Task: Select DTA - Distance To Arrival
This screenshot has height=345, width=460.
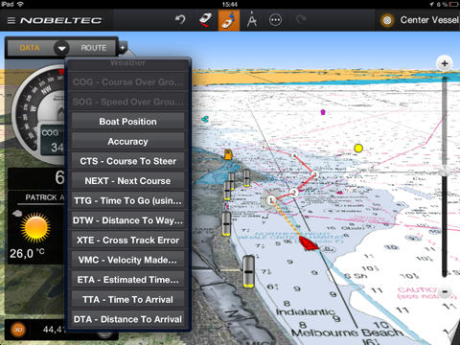Action: click(127, 319)
